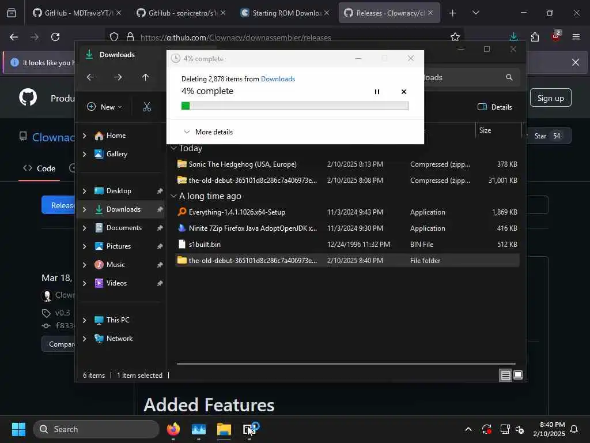The width and height of the screenshot is (590, 443).
Task: Expand the Network tree node chevron
Action: (85, 338)
